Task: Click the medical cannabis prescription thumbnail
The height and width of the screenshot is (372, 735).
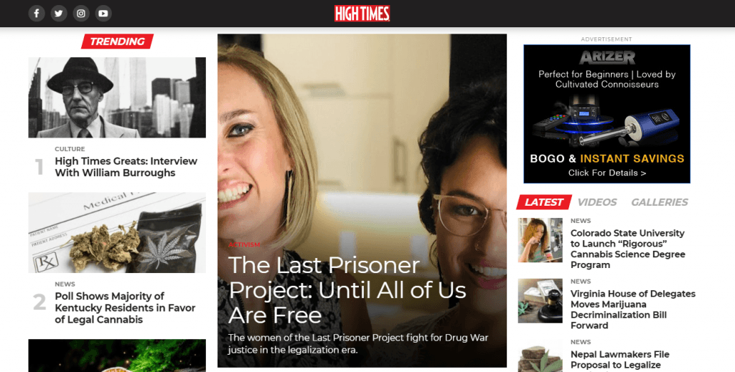Action: [x=117, y=232]
